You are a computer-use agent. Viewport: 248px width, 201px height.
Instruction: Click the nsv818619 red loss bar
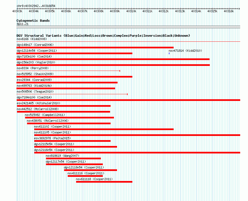click(73, 158)
